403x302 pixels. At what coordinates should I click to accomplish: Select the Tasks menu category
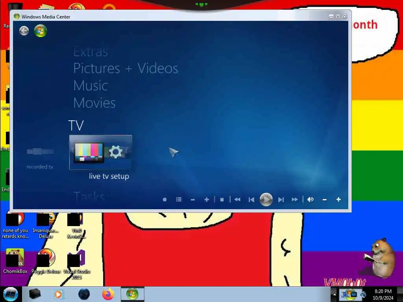point(89,197)
